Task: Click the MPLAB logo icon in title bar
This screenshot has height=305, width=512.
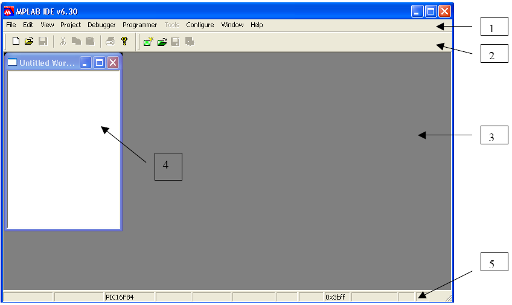Action: tap(9, 11)
